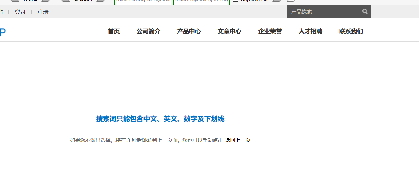This screenshot has height=181, width=419.
Task: Open the 注册 register link
Action: click(x=43, y=12)
